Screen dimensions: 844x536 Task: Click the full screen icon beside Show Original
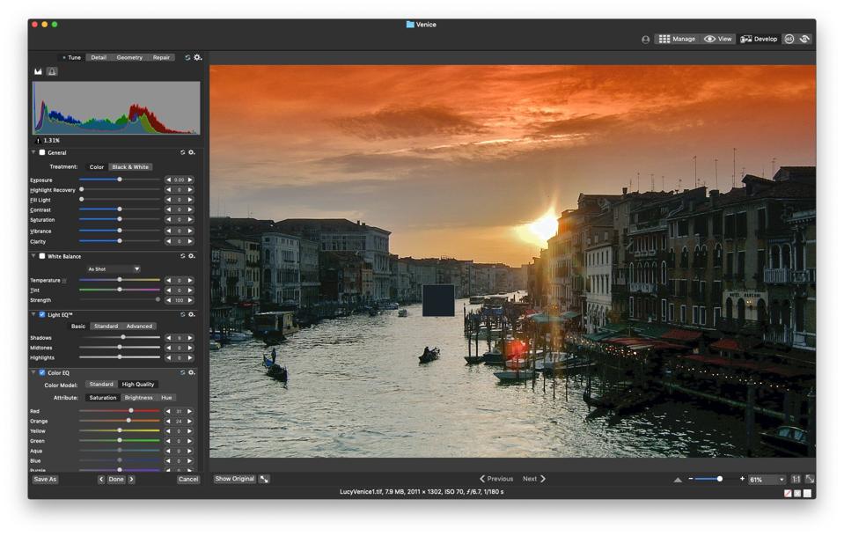point(264,479)
